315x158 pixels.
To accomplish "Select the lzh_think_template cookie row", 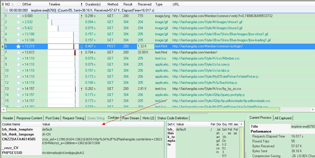I will tap(83, 130).
